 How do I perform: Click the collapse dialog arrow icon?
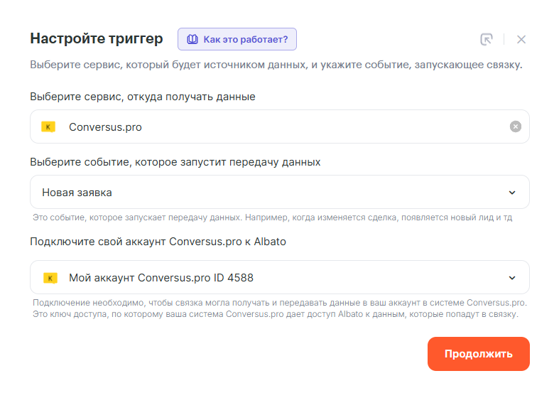(x=487, y=40)
